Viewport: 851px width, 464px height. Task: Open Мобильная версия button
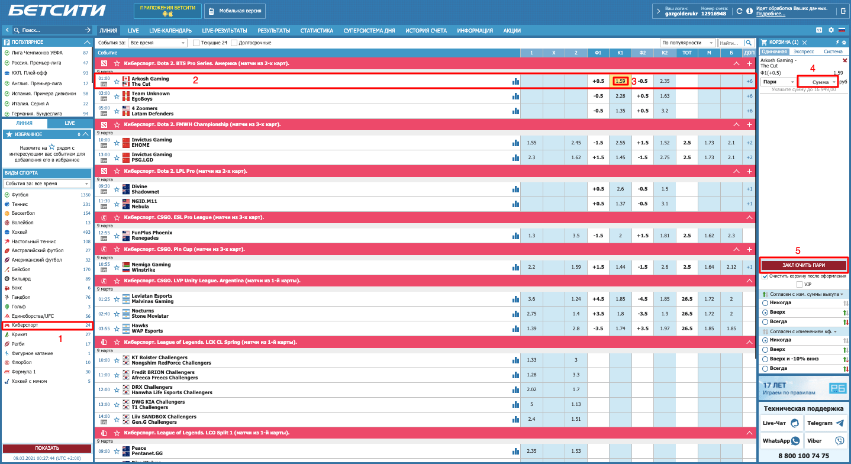[x=235, y=11]
